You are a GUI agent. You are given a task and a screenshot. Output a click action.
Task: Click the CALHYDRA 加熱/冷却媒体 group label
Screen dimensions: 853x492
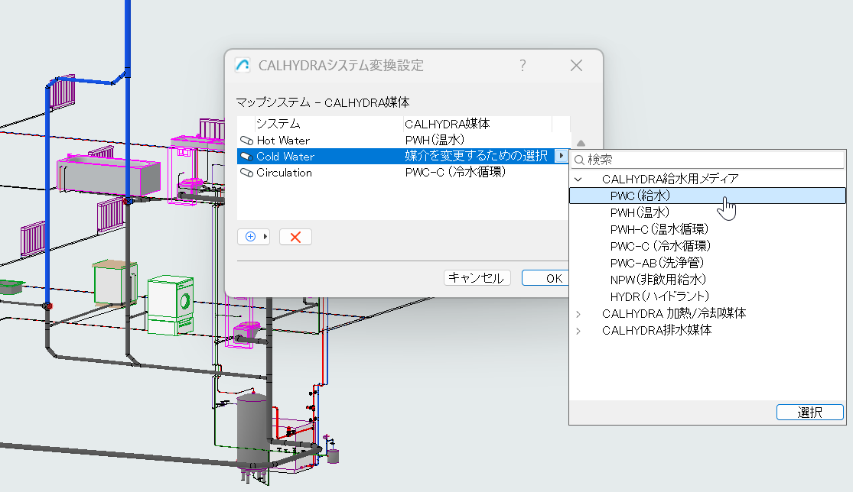[674, 314]
